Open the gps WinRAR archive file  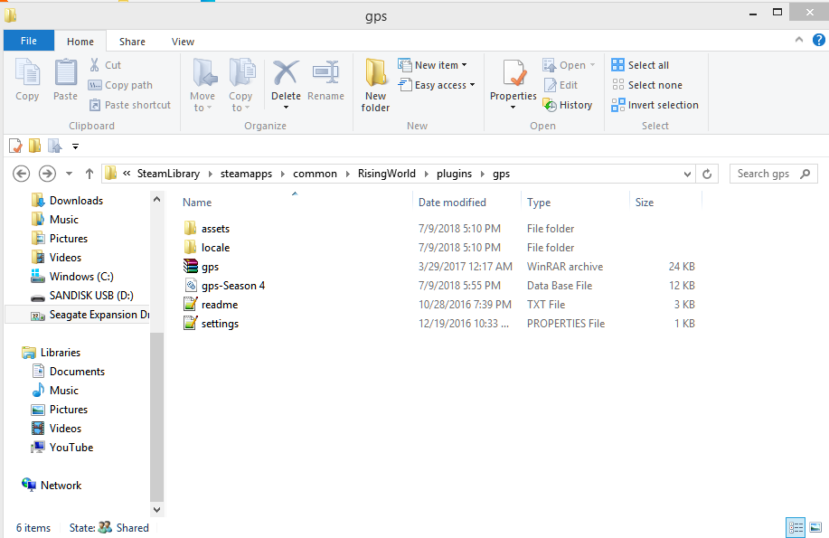click(x=210, y=267)
